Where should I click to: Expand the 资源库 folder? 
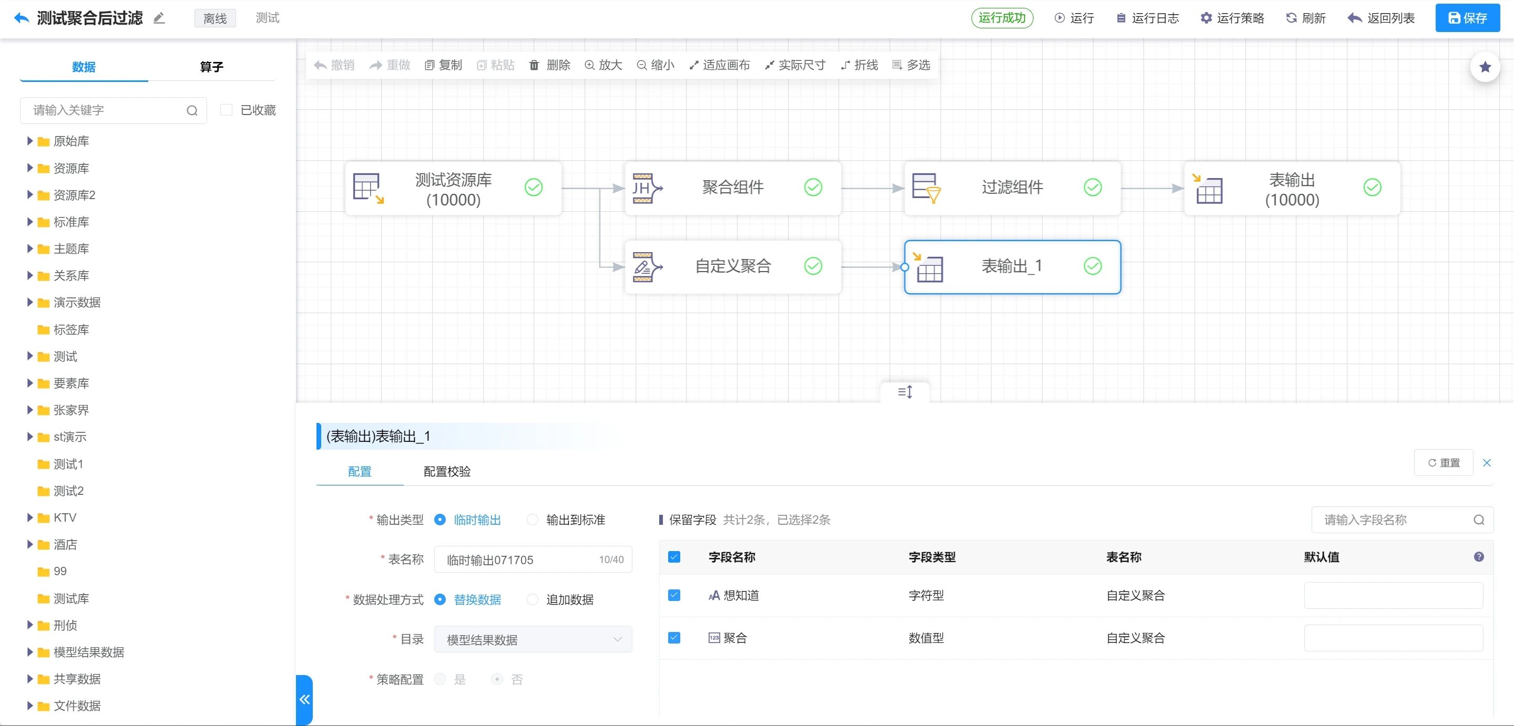[x=30, y=168]
